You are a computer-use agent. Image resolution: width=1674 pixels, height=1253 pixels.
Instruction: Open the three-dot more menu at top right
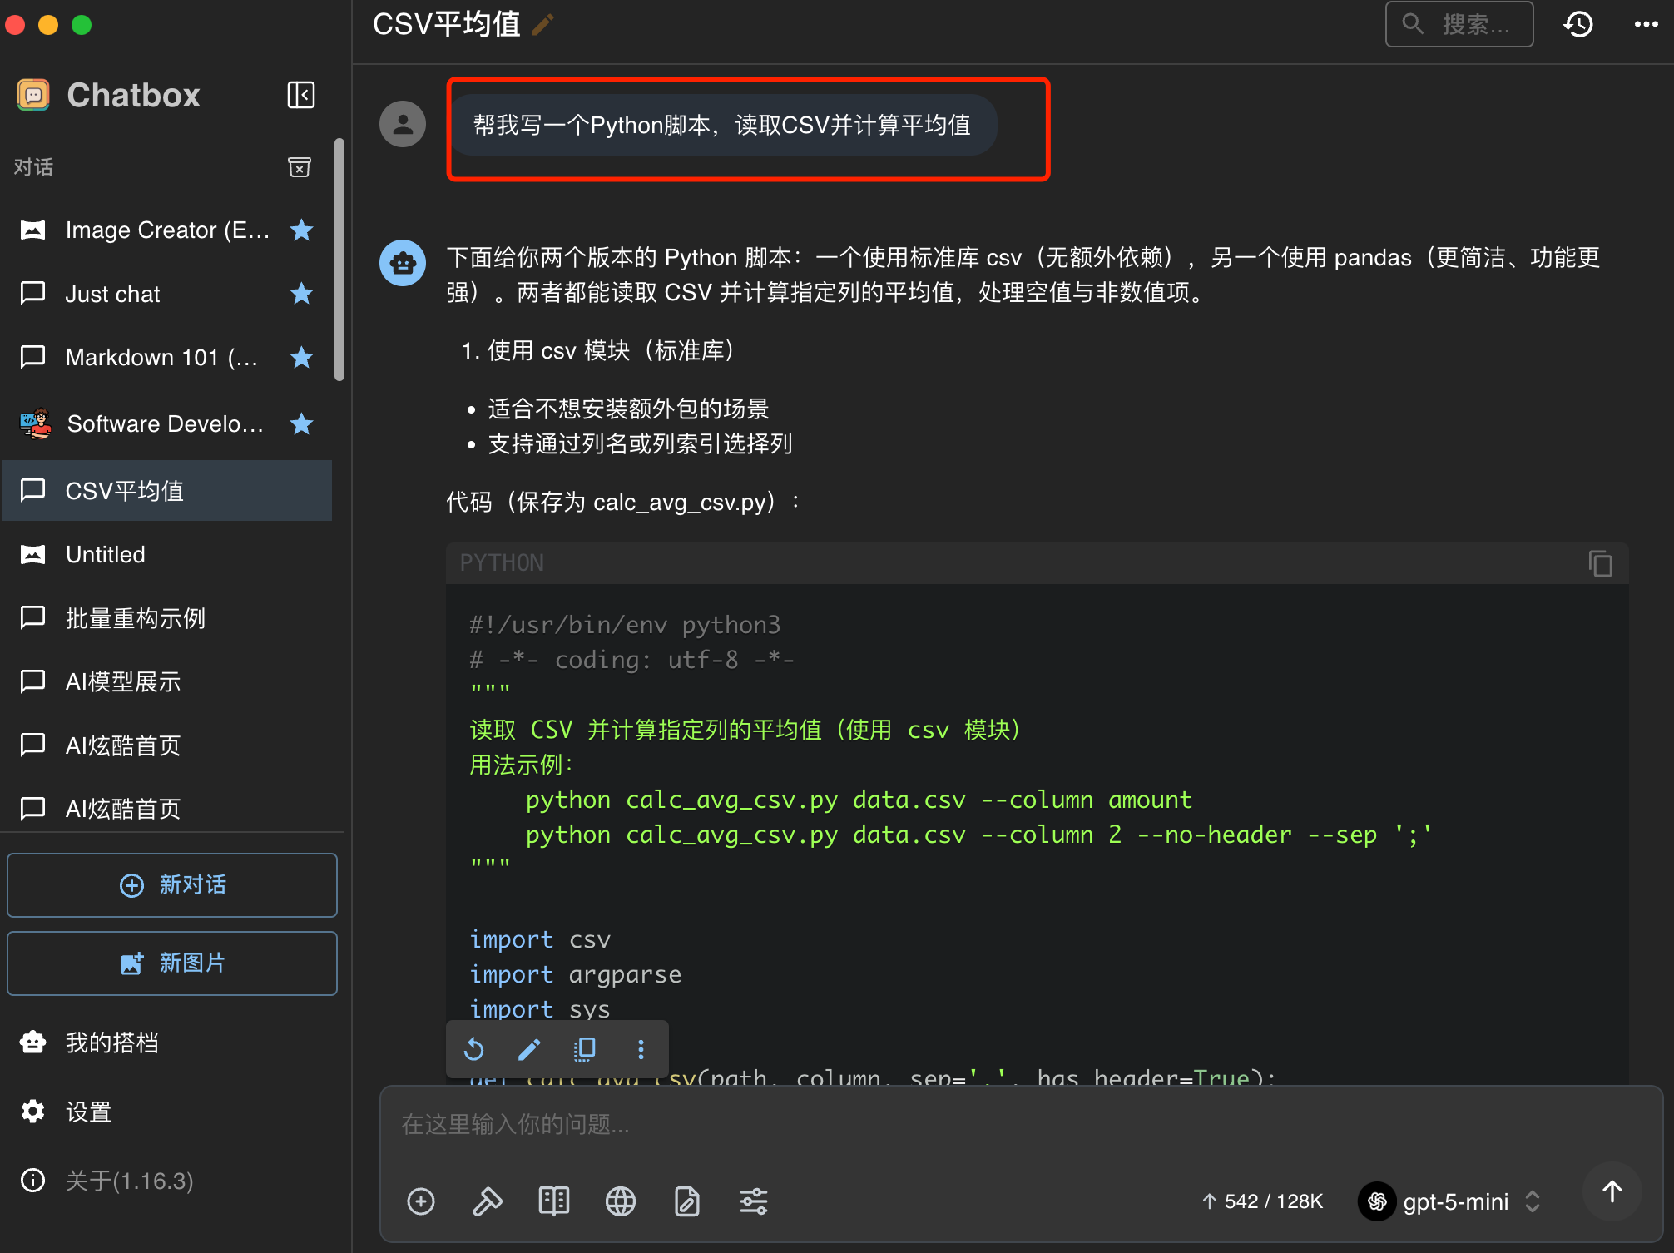pos(1646,24)
